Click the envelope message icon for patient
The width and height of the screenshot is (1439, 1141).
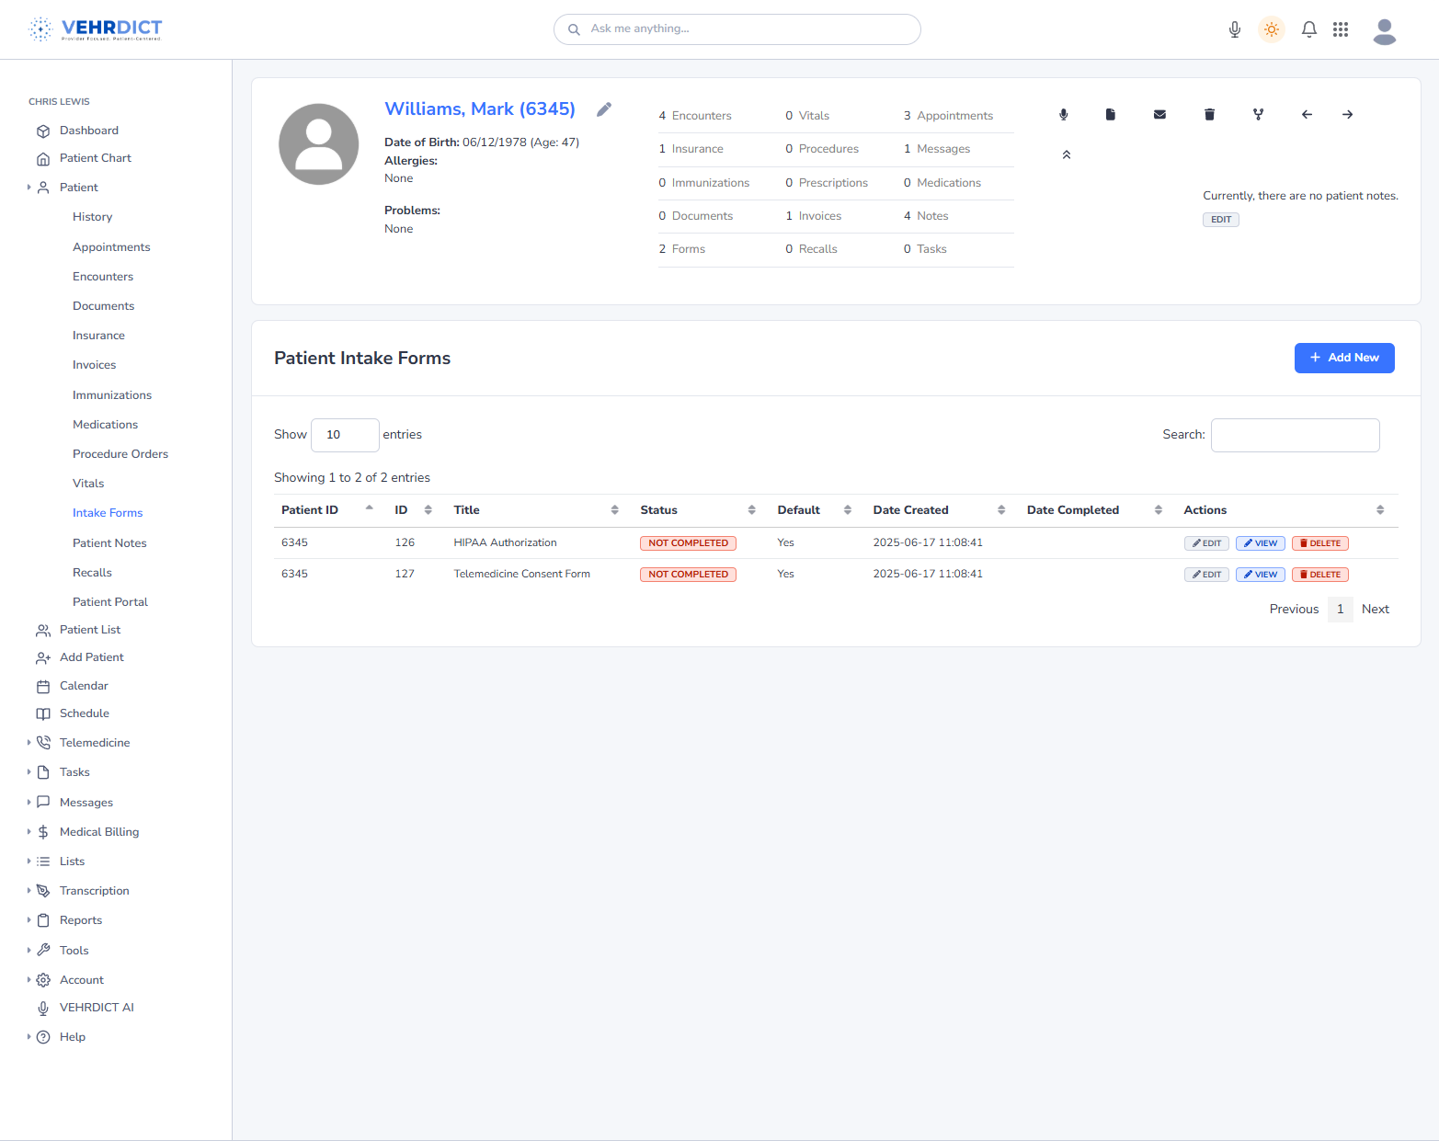pyautogui.click(x=1160, y=115)
